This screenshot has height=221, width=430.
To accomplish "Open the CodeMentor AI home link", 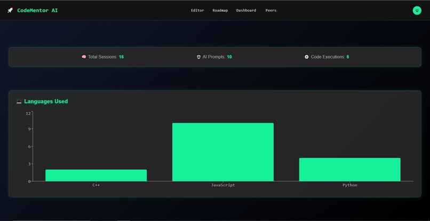I will pos(37,11).
